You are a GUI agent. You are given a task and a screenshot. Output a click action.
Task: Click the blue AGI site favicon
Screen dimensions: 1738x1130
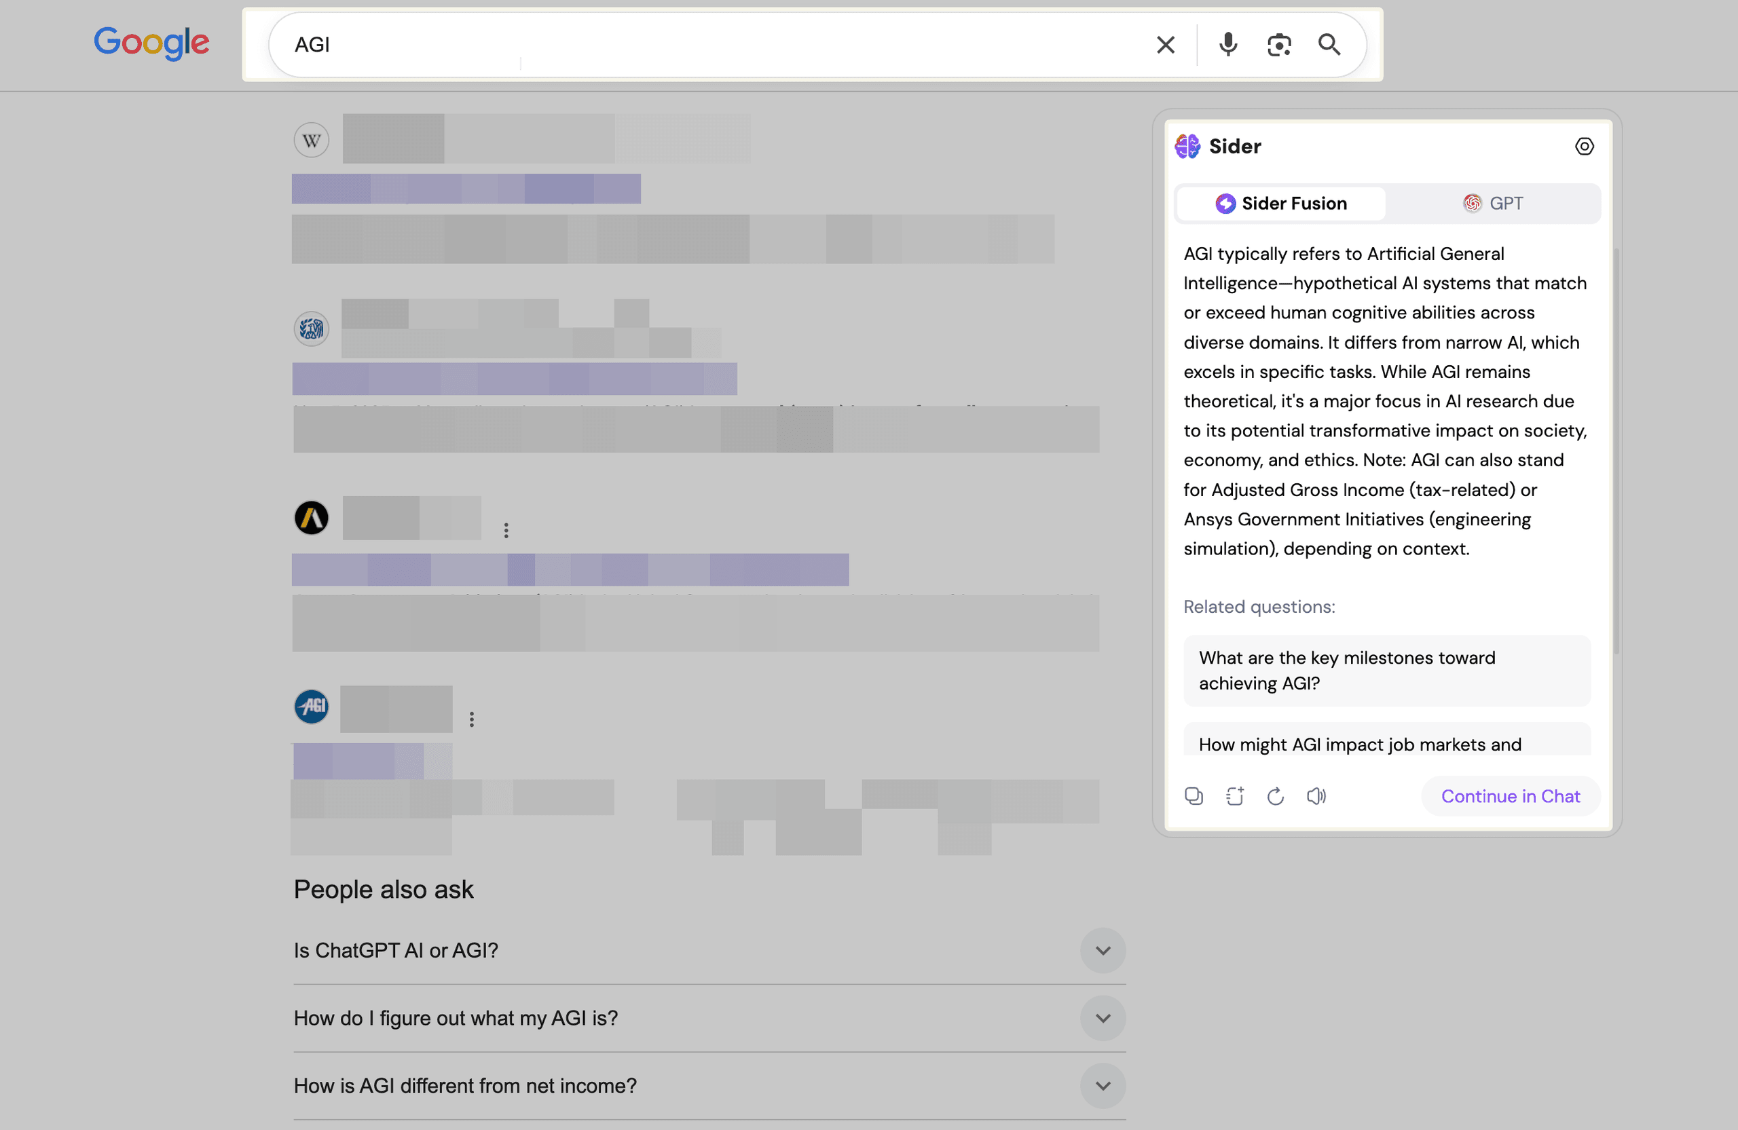(x=312, y=706)
